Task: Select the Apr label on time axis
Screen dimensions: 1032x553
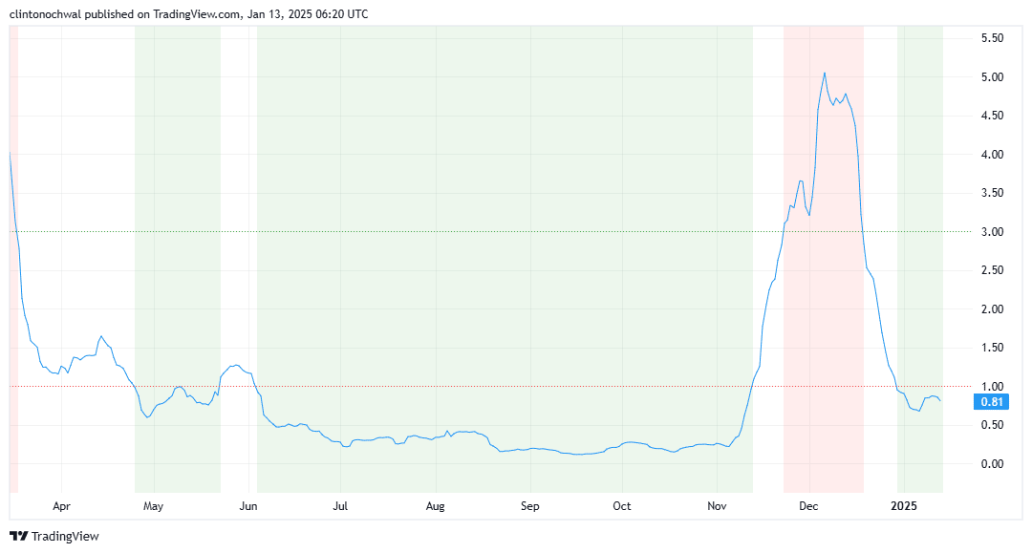Action: click(62, 505)
